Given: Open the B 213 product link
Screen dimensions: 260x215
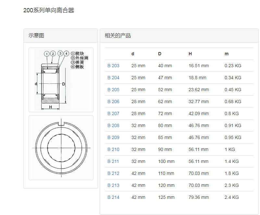Looking at the screenshot, I should 113,185.
